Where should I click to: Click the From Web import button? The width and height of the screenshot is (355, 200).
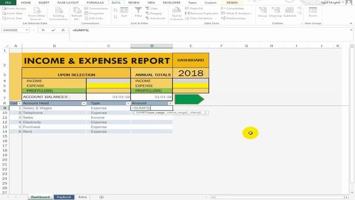point(12,13)
